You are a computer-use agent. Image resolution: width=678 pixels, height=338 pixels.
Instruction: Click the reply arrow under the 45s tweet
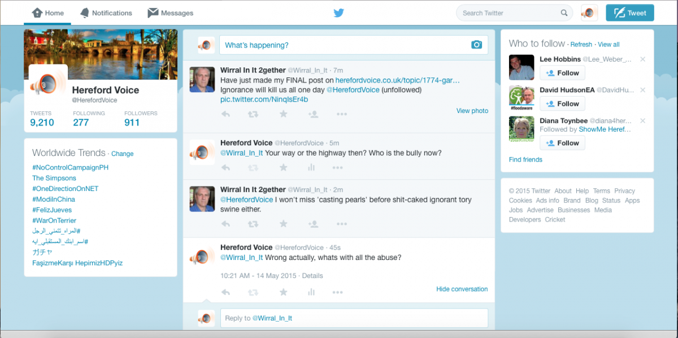coord(225,292)
